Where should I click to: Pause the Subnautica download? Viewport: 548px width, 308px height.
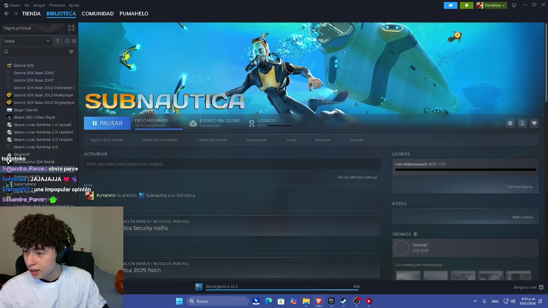107,123
